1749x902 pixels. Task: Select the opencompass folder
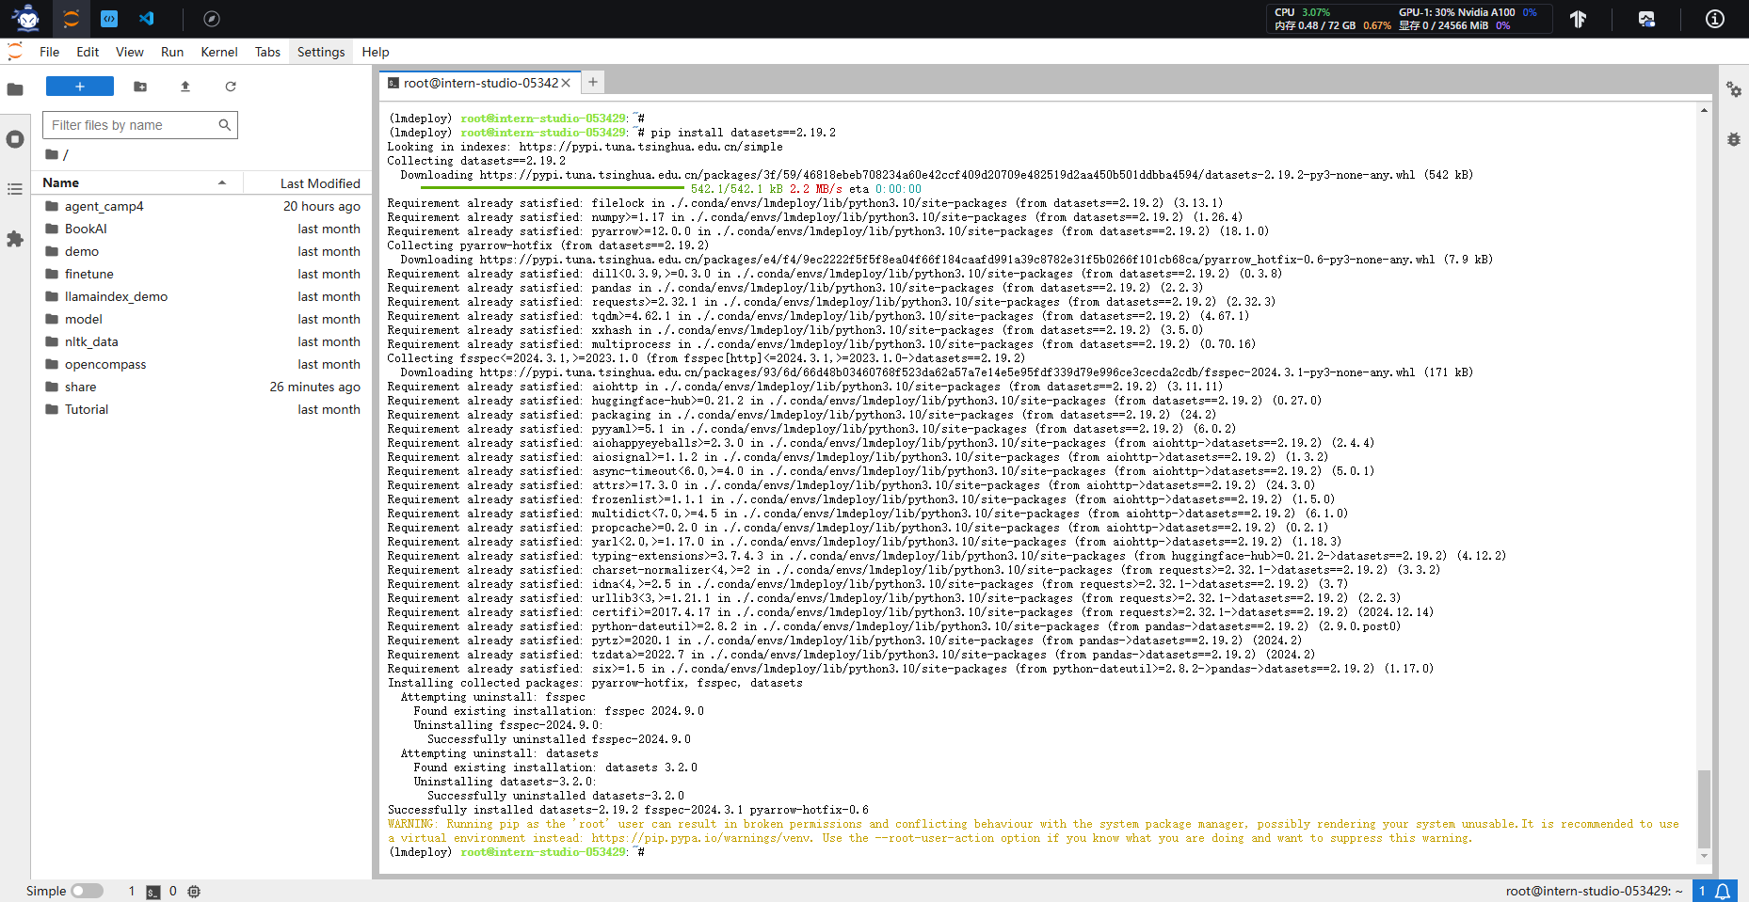tap(201, 364)
